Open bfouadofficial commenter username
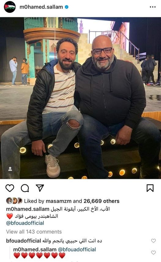161x262 pixels. 24,241
